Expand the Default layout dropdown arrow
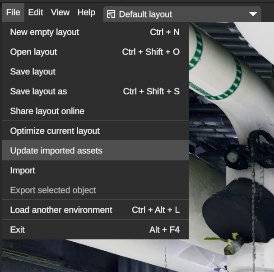This screenshot has height=272, width=274. click(253, 14)
